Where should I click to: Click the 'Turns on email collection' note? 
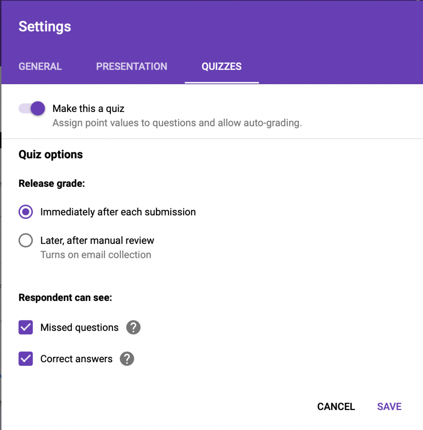(x=96, y=255)
